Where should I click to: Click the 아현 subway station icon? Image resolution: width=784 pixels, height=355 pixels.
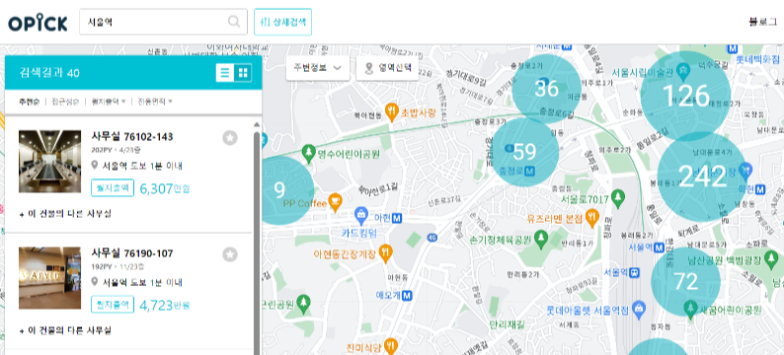point(397,218)
